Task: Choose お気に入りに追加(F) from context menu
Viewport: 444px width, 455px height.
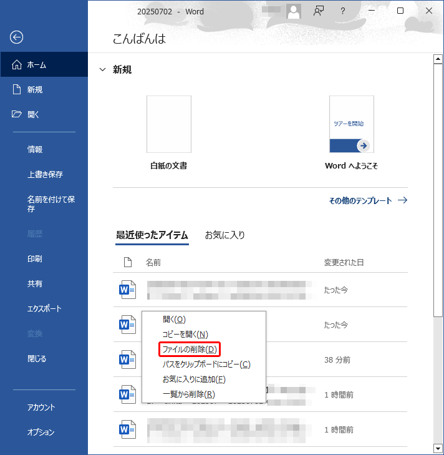Action: [x=204, y=379]
